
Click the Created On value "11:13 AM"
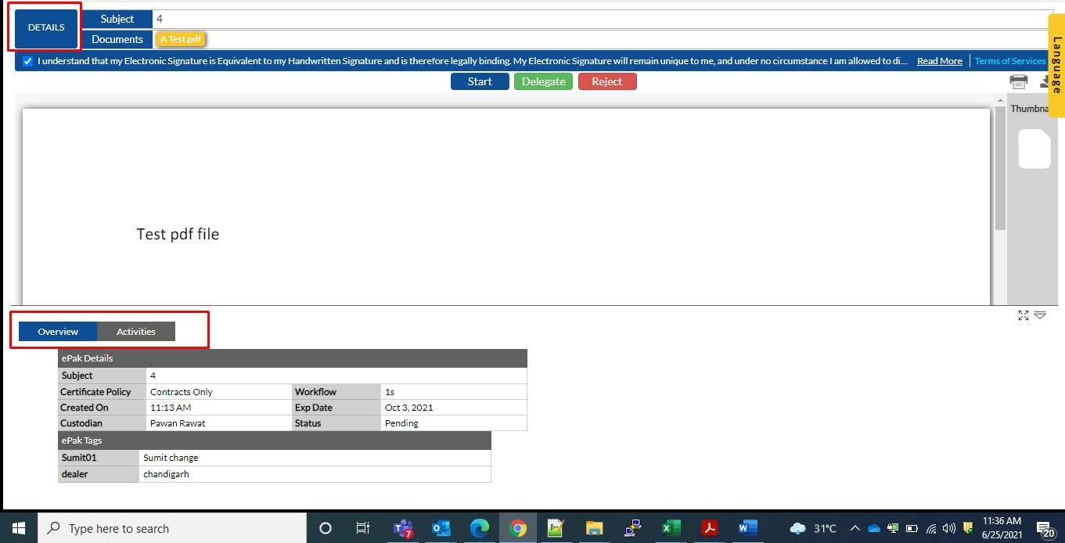click(171, 408)
